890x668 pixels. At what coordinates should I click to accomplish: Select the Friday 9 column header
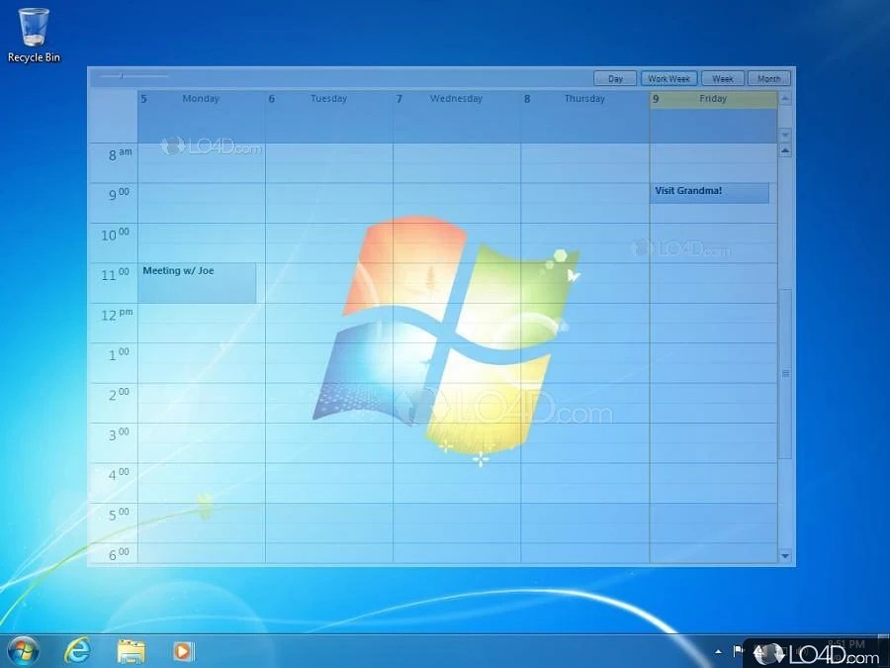pyautogui.click(x=712, y=99)
